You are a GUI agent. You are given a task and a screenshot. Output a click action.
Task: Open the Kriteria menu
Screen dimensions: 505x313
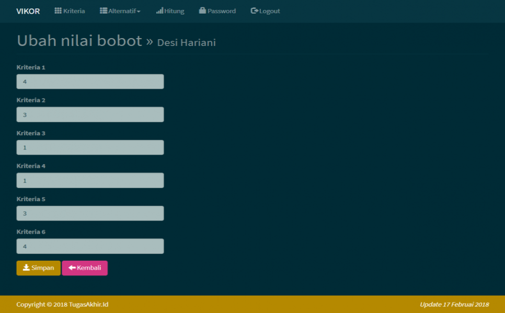pyautogui.click(x=70, y=10)
